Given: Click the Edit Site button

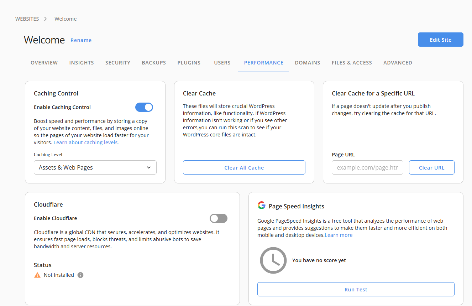Looking at the screenshot, I should [441, 40].
